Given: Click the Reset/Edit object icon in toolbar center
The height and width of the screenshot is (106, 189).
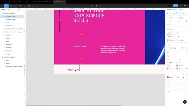Looking at the screenshot, I should point(89,6).
